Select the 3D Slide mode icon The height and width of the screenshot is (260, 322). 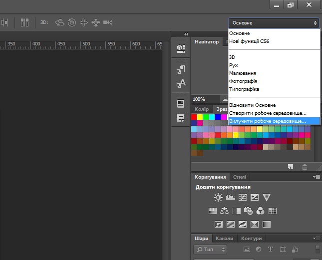(96, 22)
